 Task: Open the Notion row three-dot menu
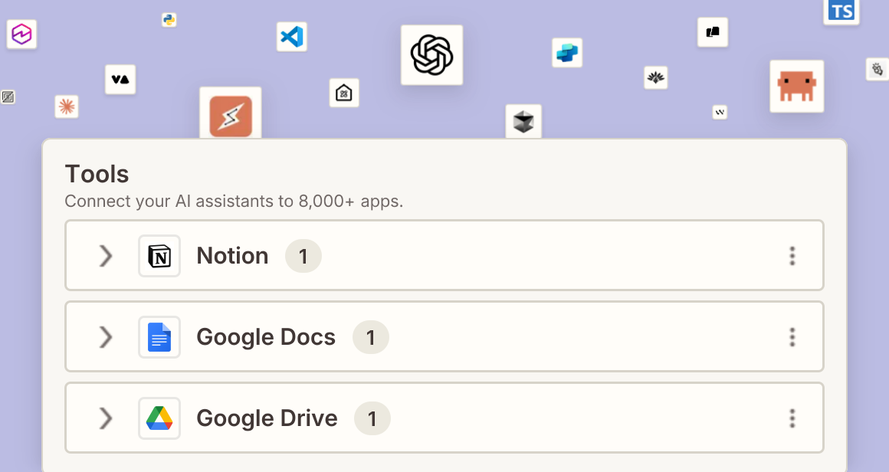coord(792,256)
